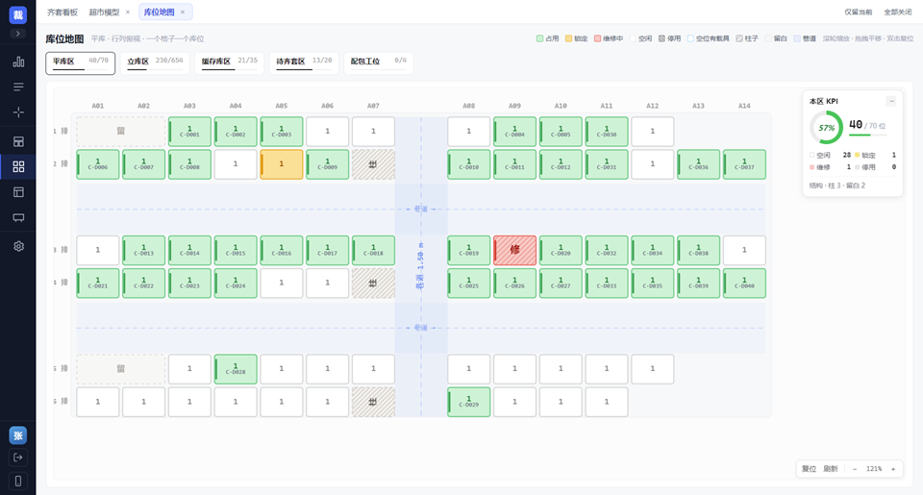This screenshot has height=495, width=923.
Task: Zoom out with the minus button
Action: [855, 469]
